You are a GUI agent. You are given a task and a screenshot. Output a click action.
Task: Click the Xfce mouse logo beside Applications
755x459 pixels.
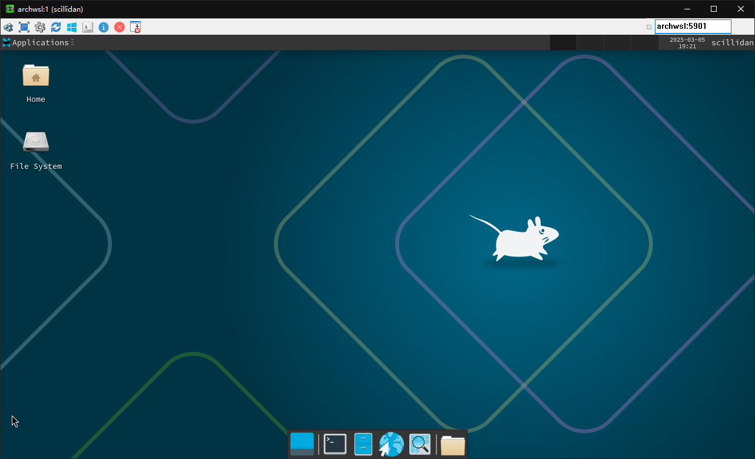(x=6, y=42)
